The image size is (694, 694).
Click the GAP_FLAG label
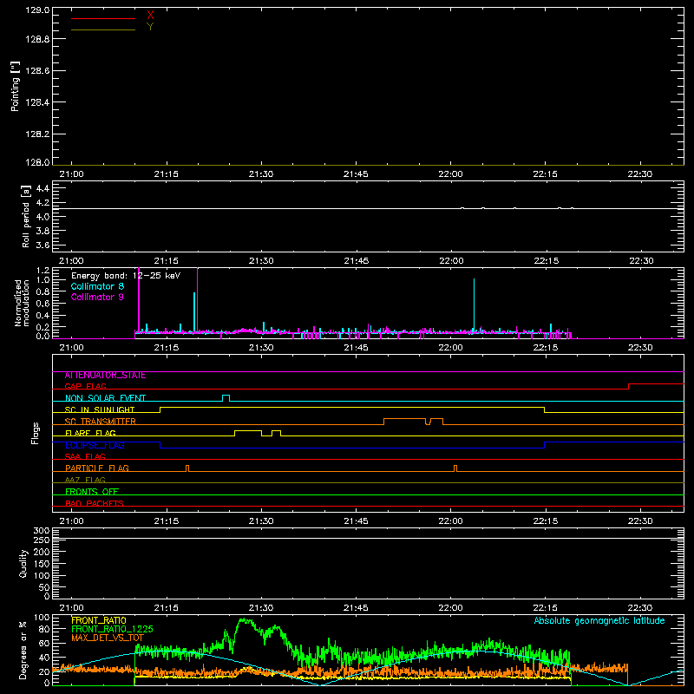(x=85, y=386)
